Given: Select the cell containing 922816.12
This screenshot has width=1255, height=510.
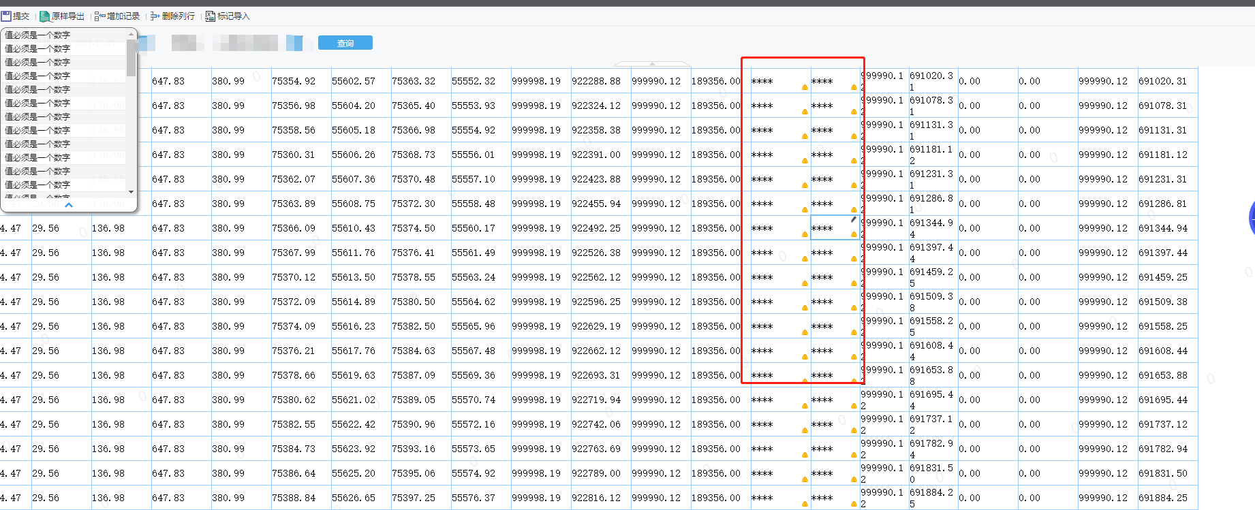Looking at the screenshot, I should pyautogui.click(x=596, y=498).
